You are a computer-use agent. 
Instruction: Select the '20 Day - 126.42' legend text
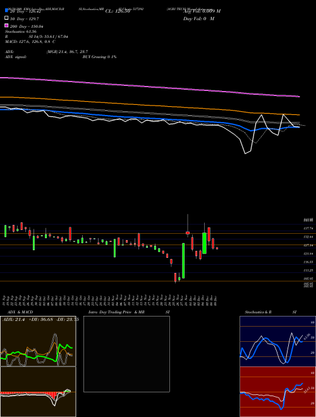[25, 11]
